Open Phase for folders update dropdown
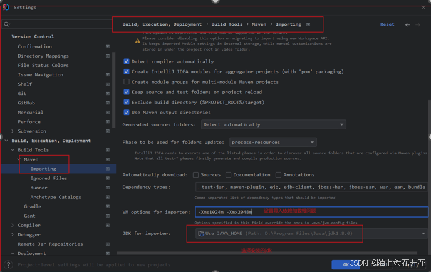Screen dimensions: 431x272 (x=273, y=142)
